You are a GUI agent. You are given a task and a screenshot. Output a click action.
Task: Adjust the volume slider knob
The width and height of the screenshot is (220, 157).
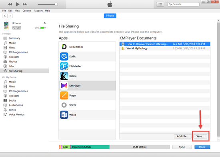click(x=56, y=4)
